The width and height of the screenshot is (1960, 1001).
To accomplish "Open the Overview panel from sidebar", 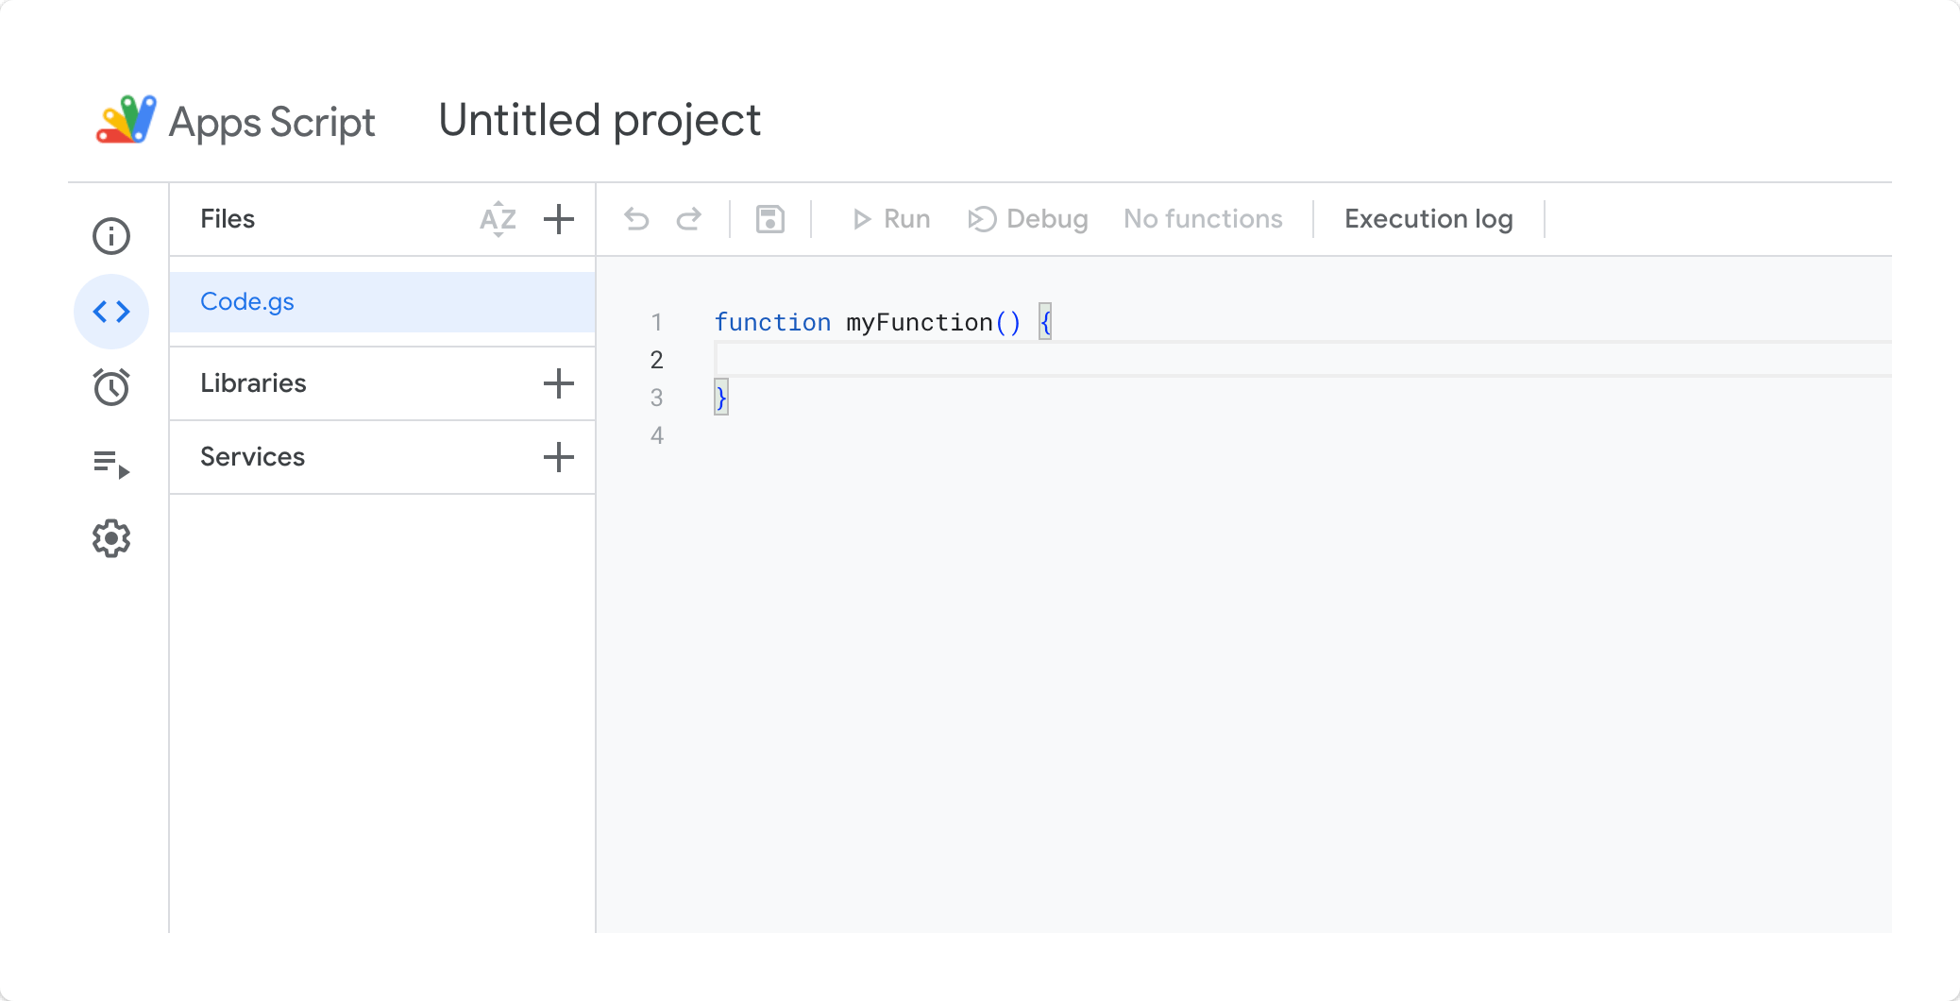I will point(111,235).
